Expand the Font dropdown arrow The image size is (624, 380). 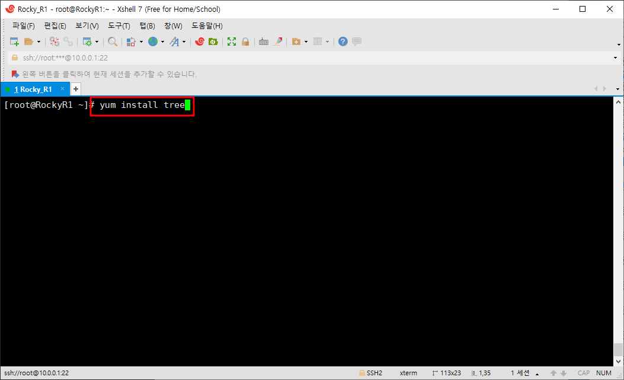(x=184, y=42)
